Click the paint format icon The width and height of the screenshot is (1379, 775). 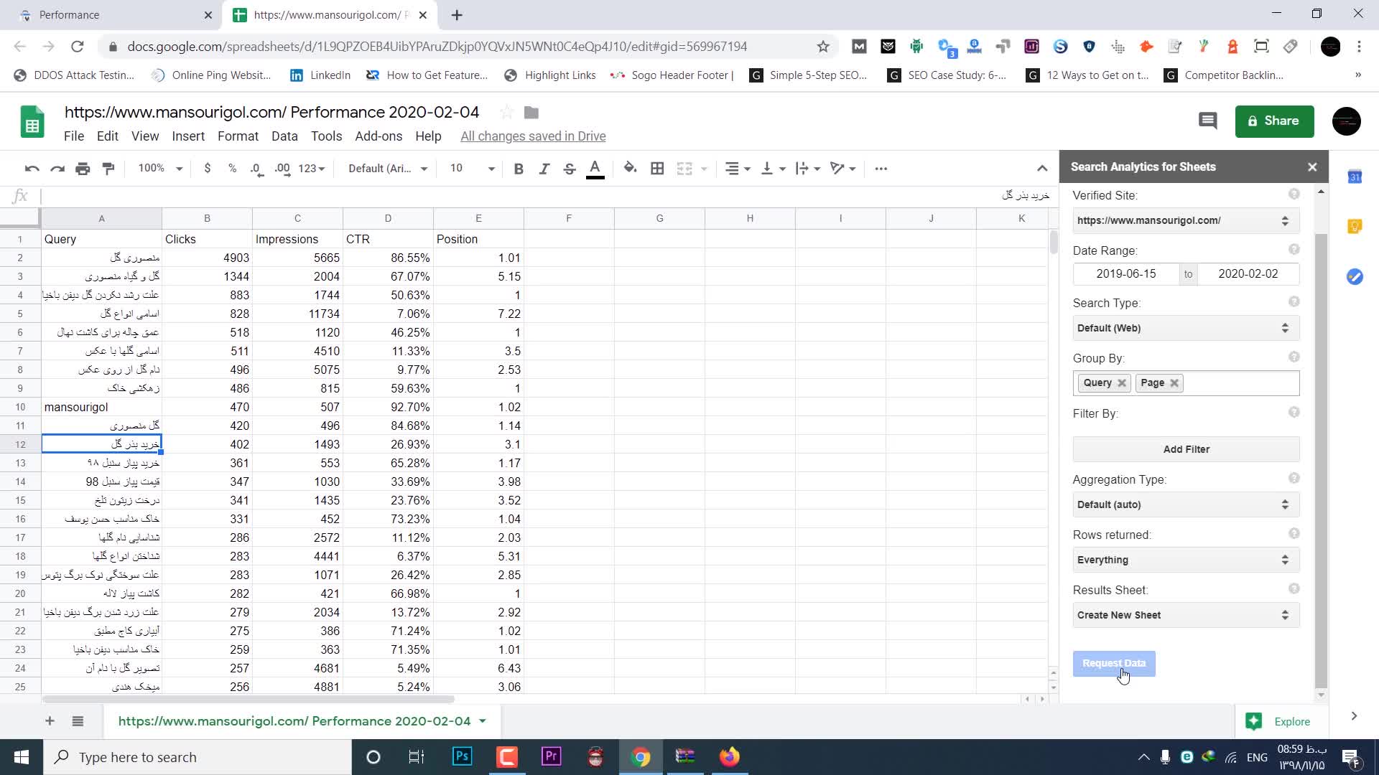[108, 169]
